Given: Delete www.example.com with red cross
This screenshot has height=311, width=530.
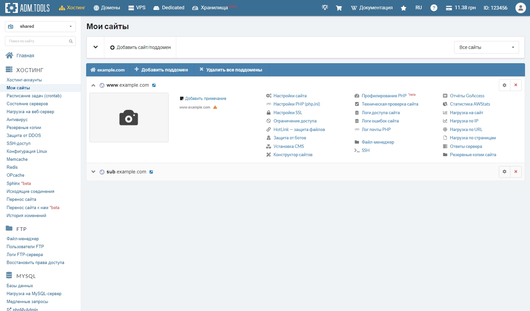Looking at the screenshot, I should point(516,85).
